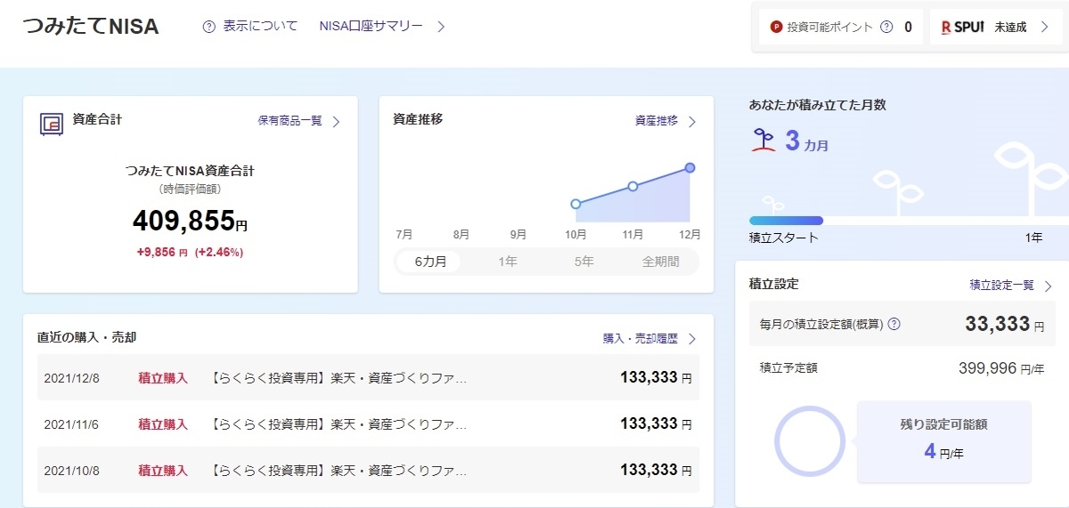Click the R SPU logo
This screenshot has height=508, width=1069.
pyautogui.click(x=962, y=27)
